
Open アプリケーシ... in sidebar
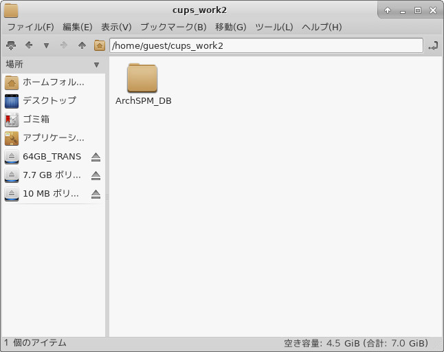pyautogui.click(x=54, y=138)
